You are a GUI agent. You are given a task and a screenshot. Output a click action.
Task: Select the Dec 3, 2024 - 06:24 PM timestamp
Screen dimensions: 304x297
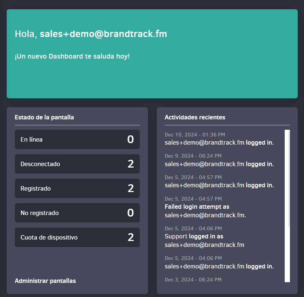[193, 280]
